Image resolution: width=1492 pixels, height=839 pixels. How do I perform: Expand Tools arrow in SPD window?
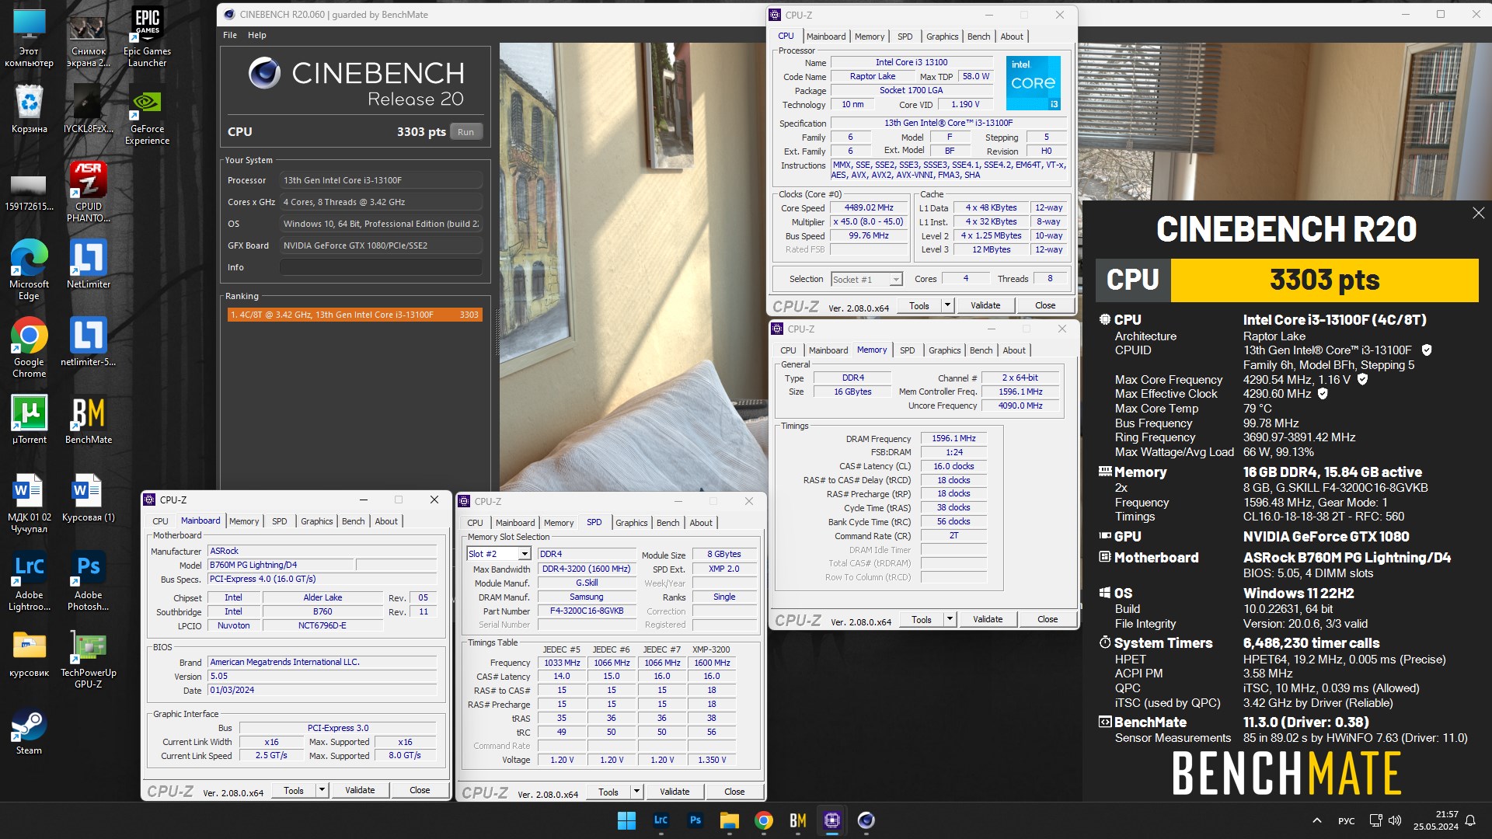[636, 792]
